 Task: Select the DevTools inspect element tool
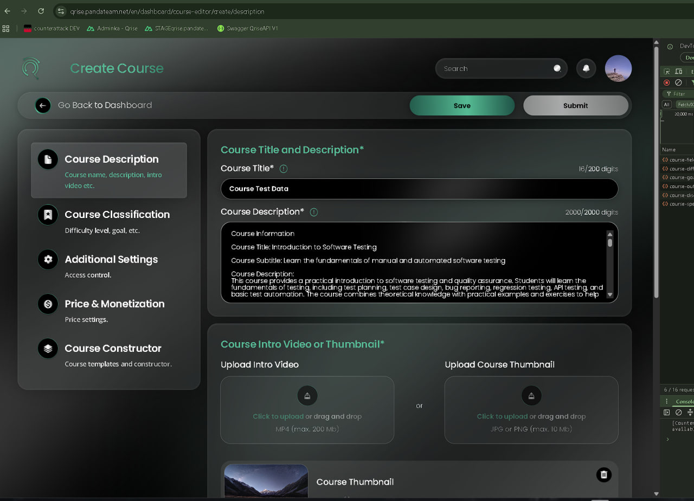[x=667, y=72]
